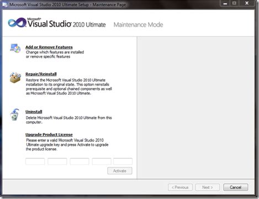Click the Previous button
Image resolution: width=259 pixels, height=199 pixels.
click(180, 187)
